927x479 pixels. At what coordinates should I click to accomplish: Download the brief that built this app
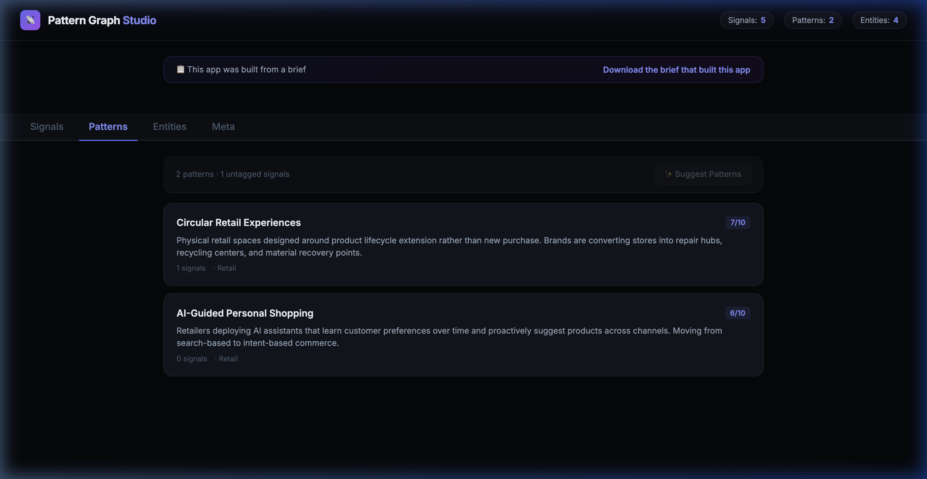click(676, 70)
